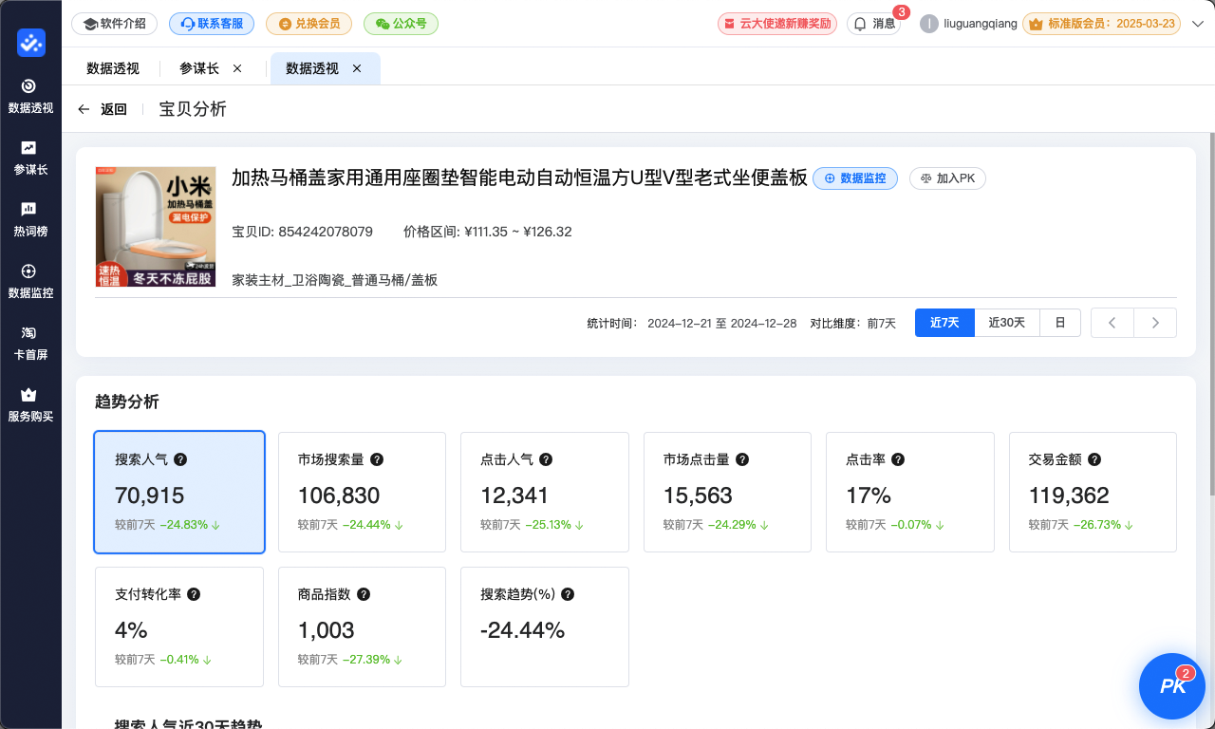1215x729 pixels.
Task: Close the active 数据透视 tab
Action: [x=357, y=68]
